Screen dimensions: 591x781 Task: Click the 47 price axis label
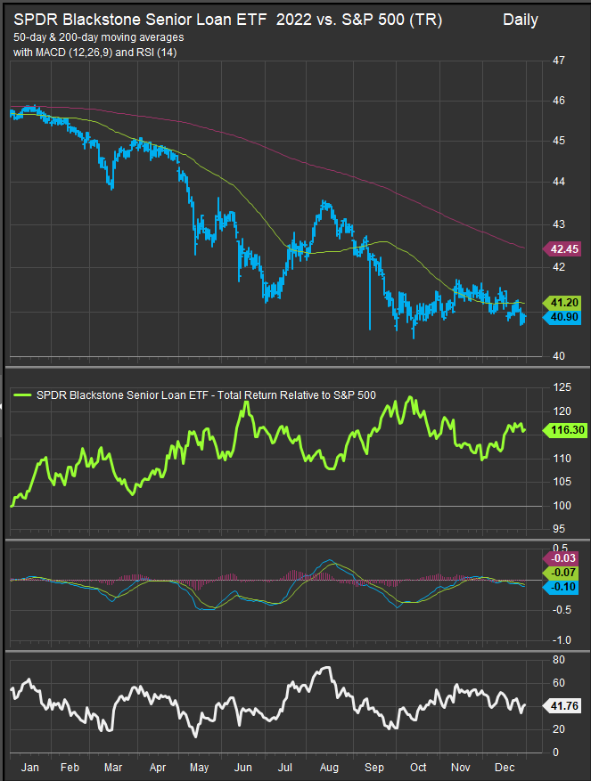[559, 61]
